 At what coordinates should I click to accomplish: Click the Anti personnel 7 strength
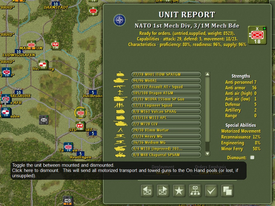pyautogui.click(x=241, y=82)
